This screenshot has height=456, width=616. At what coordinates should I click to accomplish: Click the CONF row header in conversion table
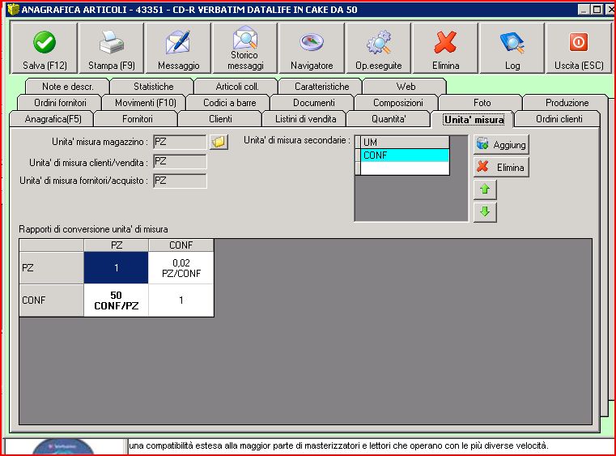pyautogui.click(x=52, y=300)
